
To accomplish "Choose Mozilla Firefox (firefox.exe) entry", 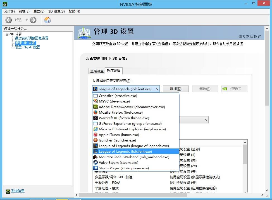I will coord(136,113).
